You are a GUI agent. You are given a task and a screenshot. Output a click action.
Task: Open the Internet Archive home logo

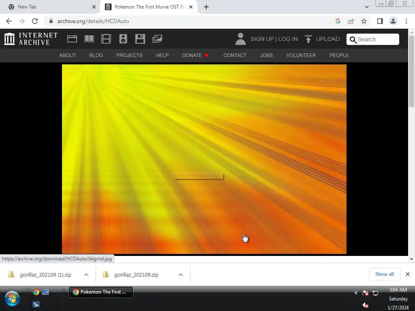(x=31, y=39)
